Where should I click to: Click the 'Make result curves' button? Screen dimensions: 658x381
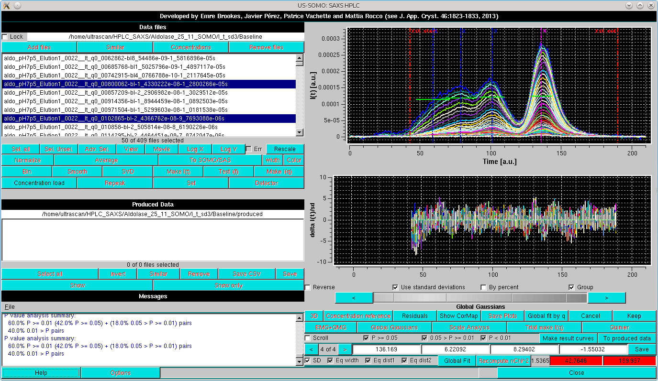click(x=568, y=338)
